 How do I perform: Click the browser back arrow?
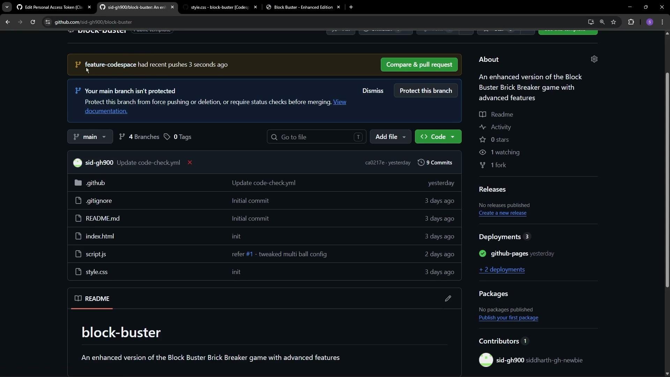tap(8, 22)
